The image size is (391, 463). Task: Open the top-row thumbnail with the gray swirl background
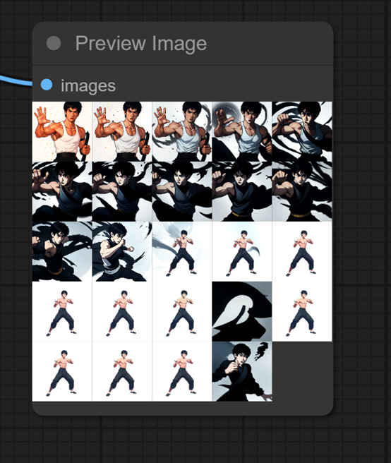coord(242,131)
